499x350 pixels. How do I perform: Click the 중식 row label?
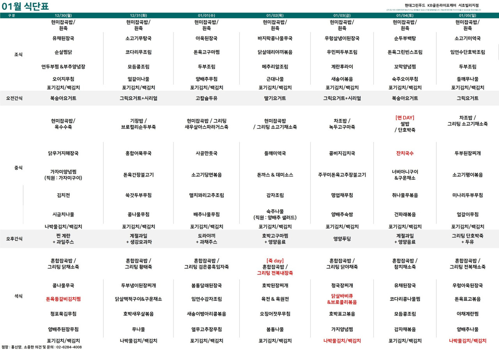tap(18, 168)
